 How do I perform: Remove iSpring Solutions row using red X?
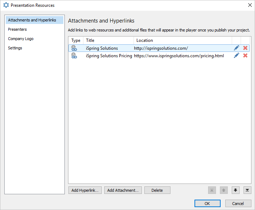245,48
